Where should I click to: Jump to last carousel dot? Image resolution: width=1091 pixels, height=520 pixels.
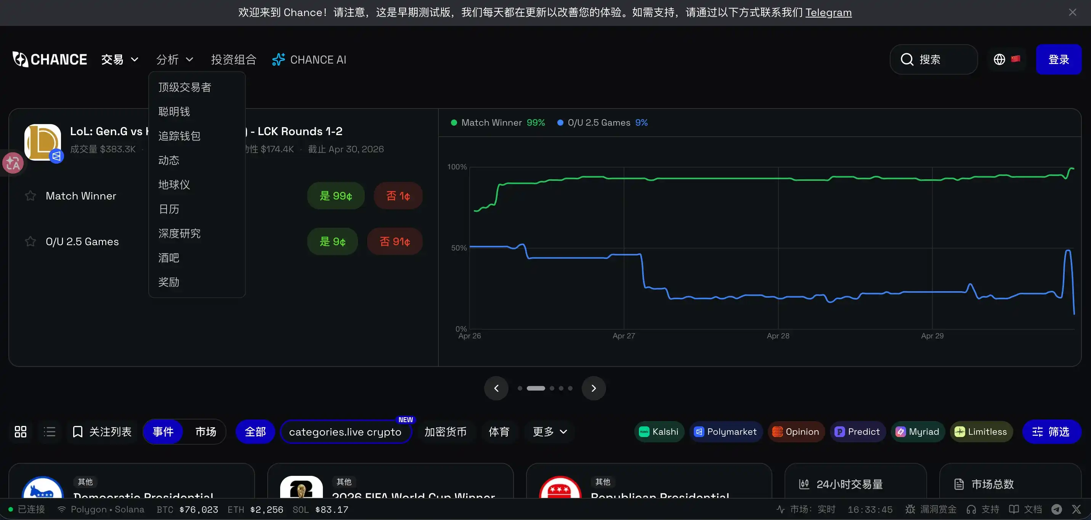coord(570,388)
